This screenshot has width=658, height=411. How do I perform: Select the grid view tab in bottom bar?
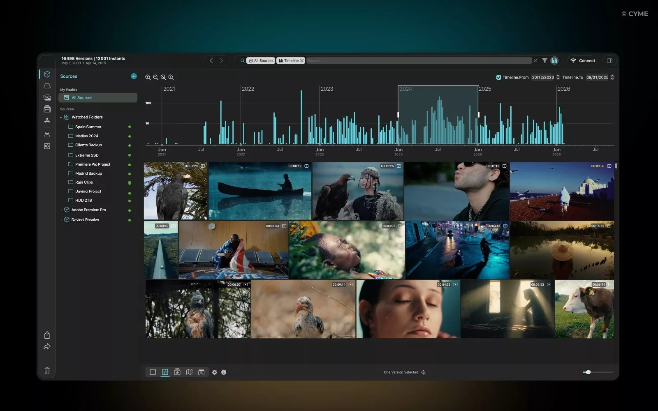[x=165, y=372]
